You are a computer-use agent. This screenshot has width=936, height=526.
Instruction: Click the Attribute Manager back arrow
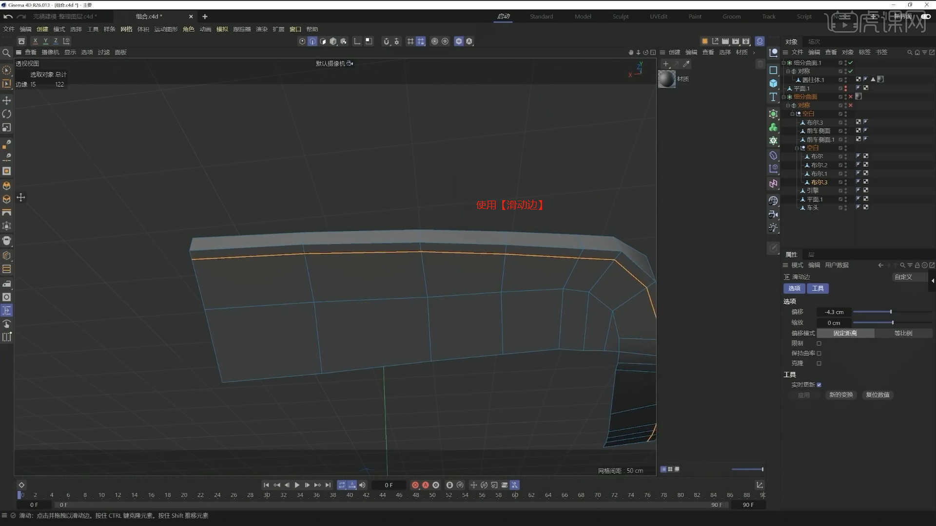880,265
